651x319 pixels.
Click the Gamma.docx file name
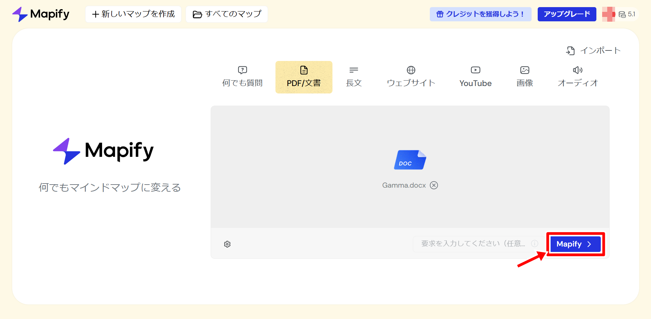click(404, 185)
